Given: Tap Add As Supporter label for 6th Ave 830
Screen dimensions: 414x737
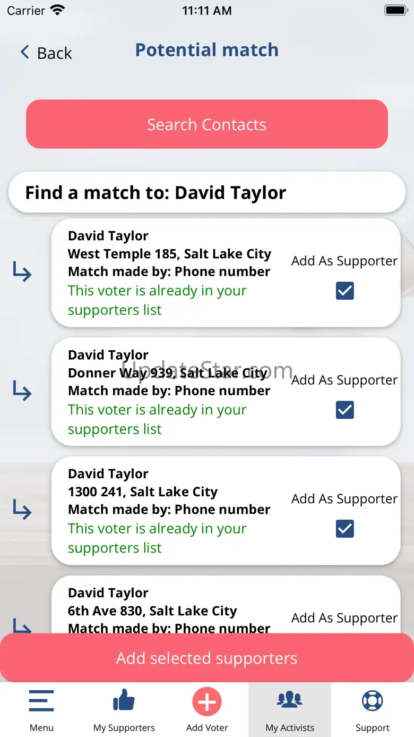Looking at the screenshot, I should click(x=344, y=618).
